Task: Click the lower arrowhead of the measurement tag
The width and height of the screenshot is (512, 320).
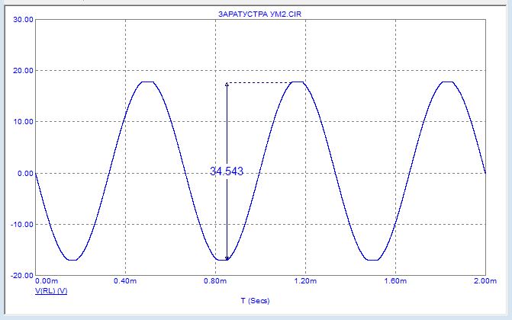Action: coord(227,259)
